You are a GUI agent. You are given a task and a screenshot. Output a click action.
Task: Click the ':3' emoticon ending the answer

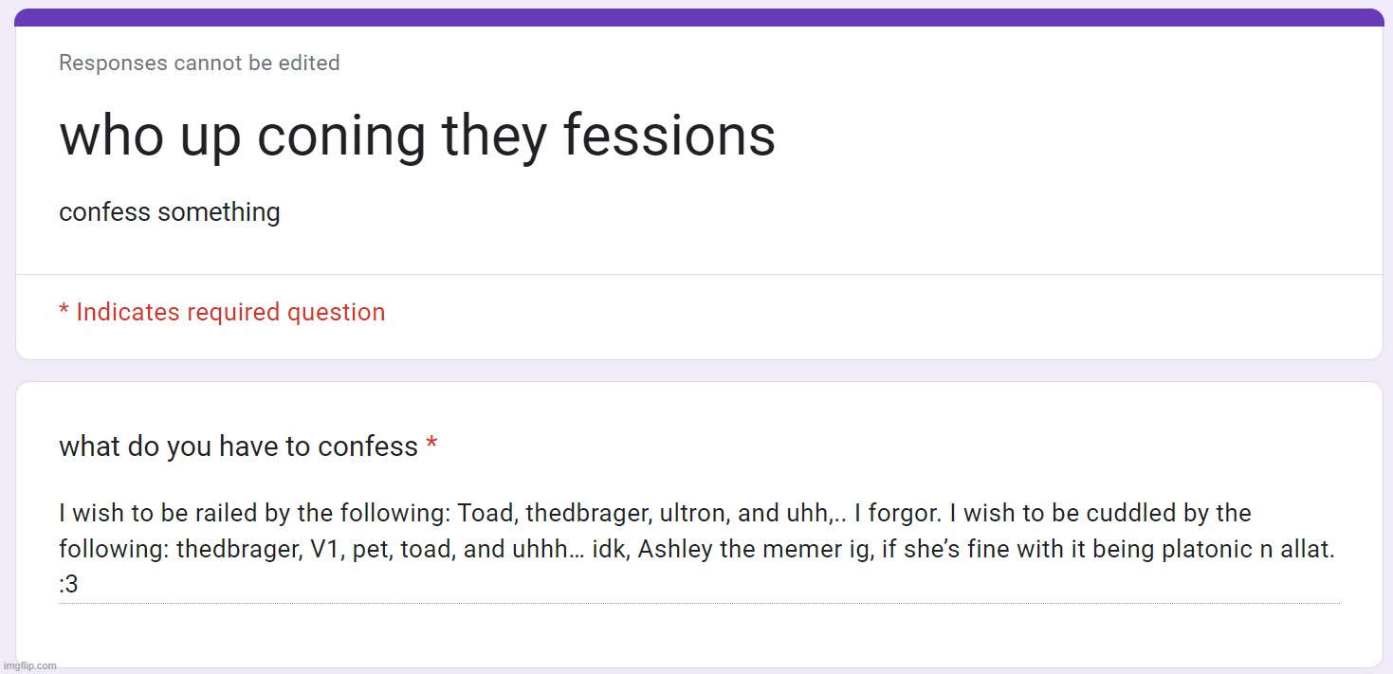click(x=68, y=585)
